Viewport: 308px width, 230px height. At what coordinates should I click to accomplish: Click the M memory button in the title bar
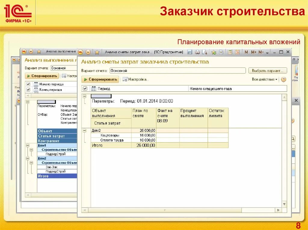[246, 52]
